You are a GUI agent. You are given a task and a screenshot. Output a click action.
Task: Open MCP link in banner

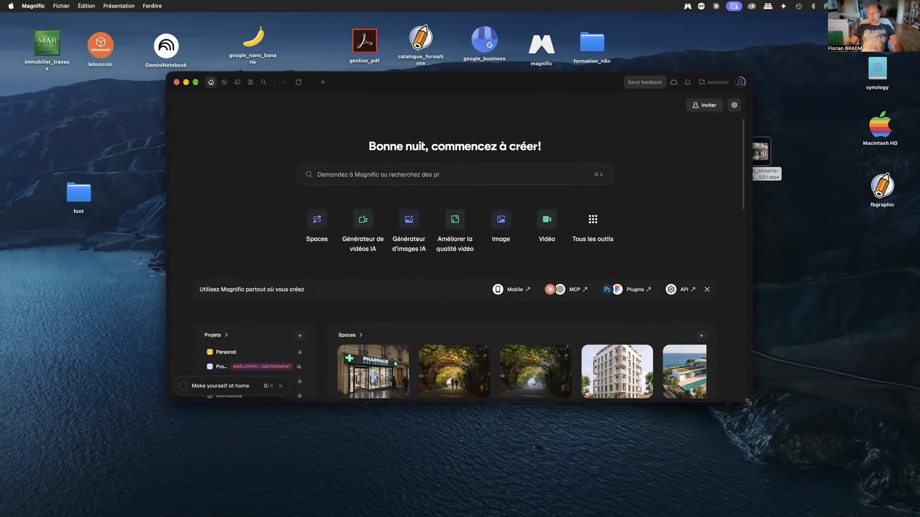click(x=566, y=289)
